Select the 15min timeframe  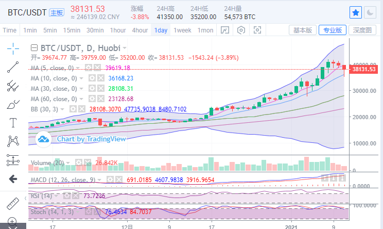tap(72, 30)
